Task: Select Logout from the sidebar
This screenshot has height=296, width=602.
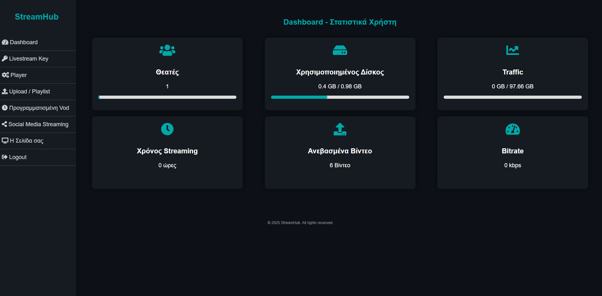Action: [18, 157]
